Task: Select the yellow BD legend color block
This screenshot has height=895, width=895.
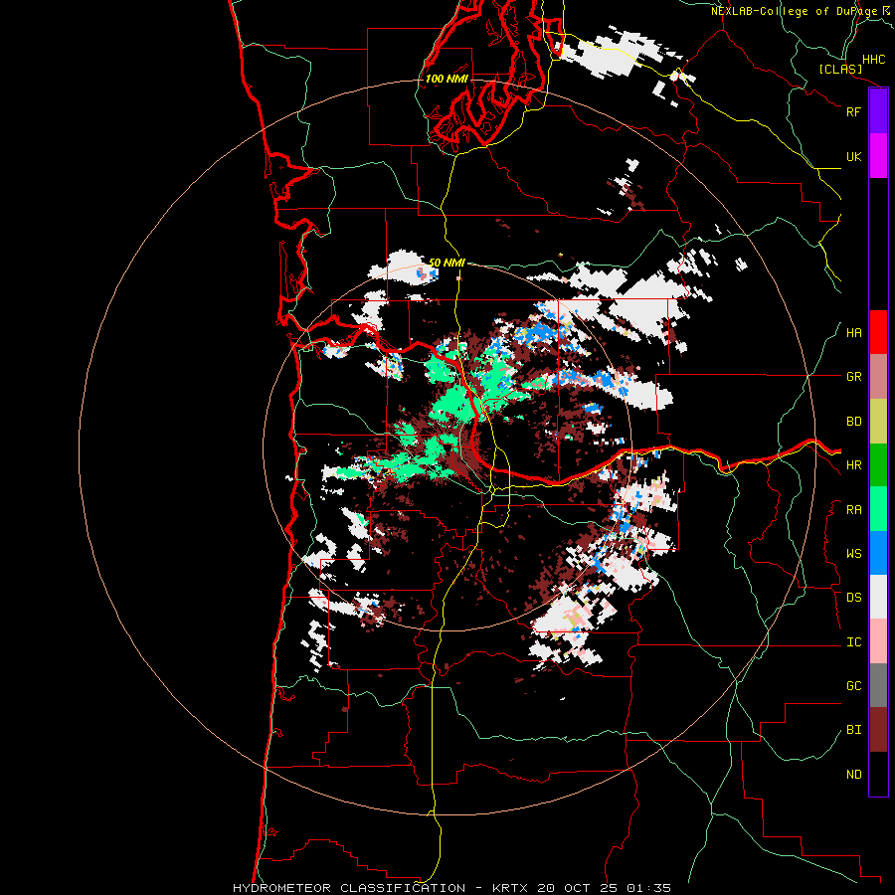Action: (878, 422)
